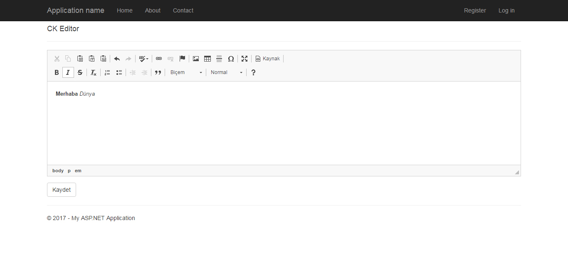Click the editor resize handle
Screen dimensions: 568x265
click(x=517, y=172)
